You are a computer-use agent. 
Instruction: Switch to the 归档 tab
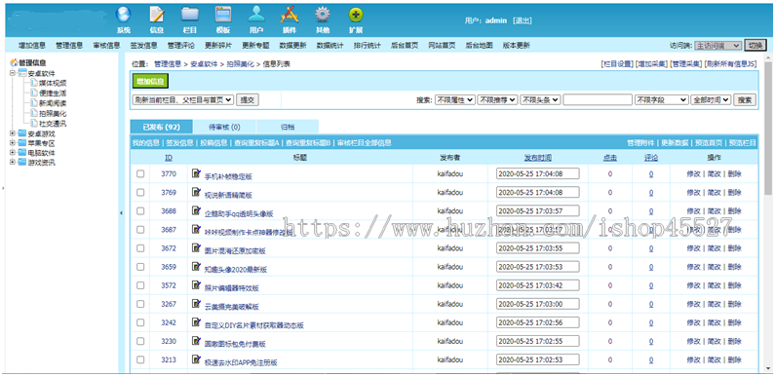(x=288, y=127)
